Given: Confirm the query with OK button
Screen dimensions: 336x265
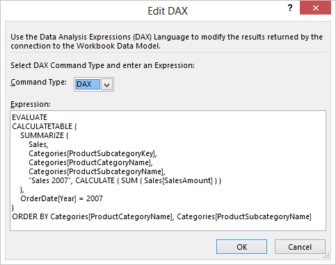Looking at the screenshot, I should tap(241, 247).
